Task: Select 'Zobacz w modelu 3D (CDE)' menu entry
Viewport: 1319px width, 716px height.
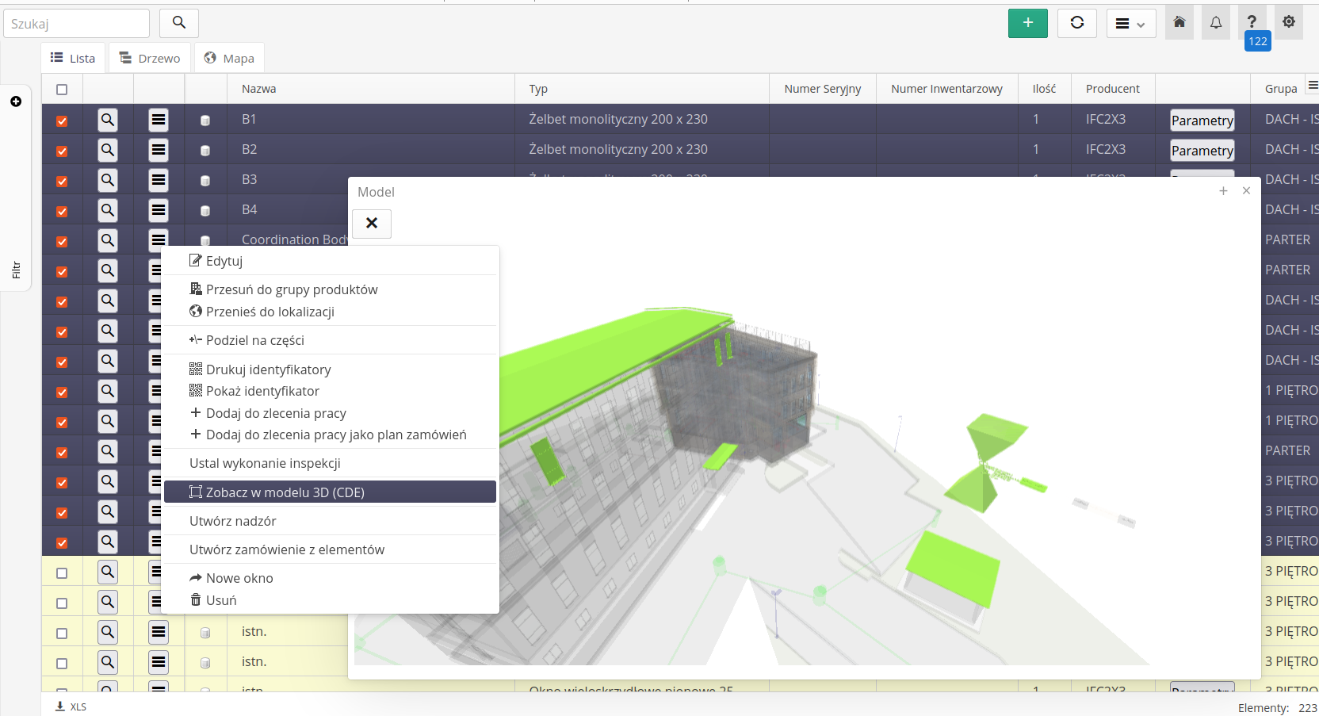Action: click(x=330, y=492)
